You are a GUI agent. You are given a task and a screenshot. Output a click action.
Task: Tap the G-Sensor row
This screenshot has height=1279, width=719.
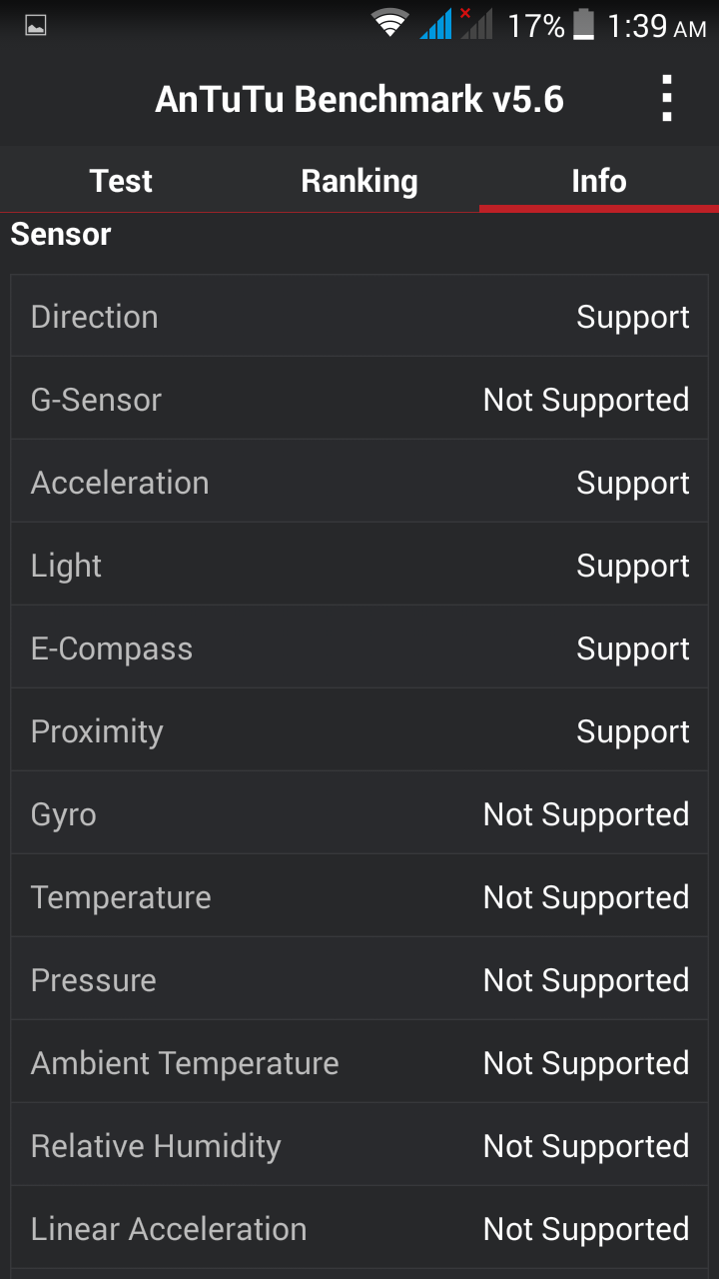pyautogui.click(x=359, y=400)
